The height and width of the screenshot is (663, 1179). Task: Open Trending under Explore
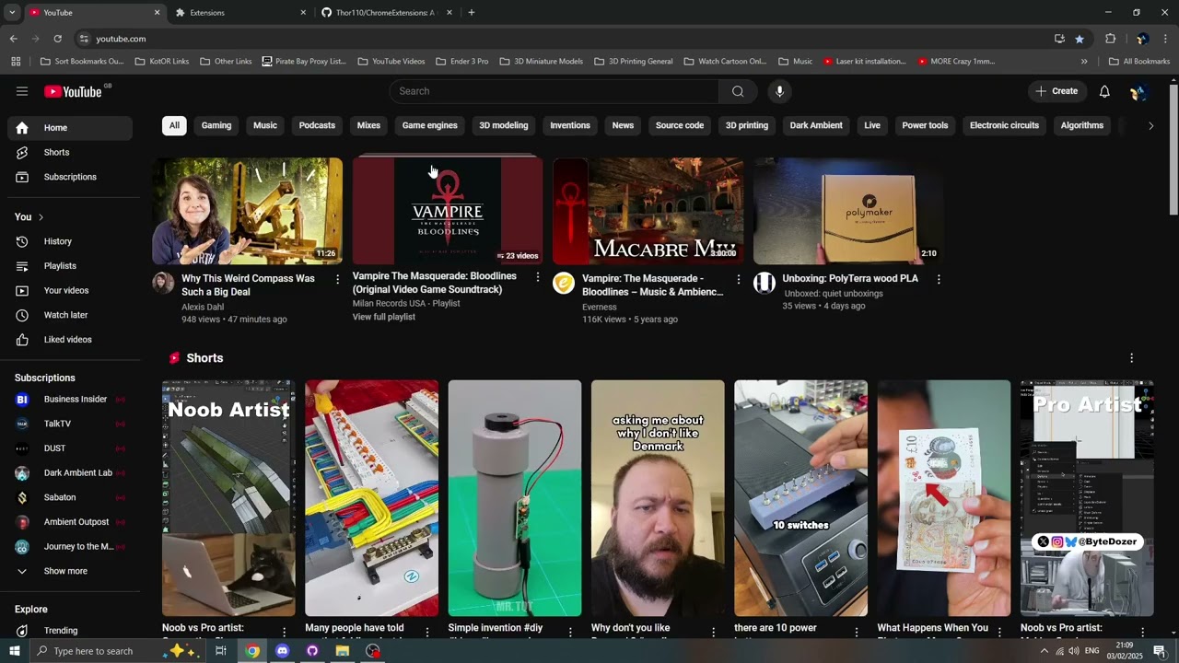(70, 631)
